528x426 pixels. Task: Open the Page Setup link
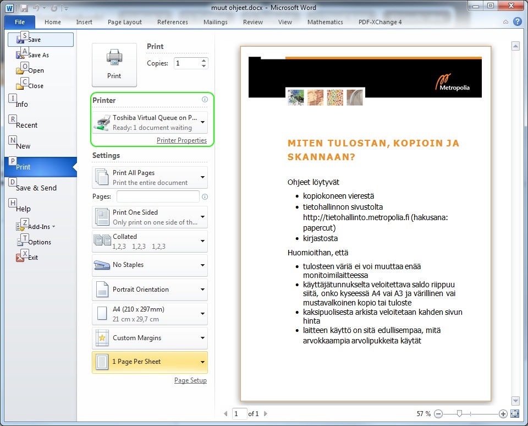(x=190, y=380)
